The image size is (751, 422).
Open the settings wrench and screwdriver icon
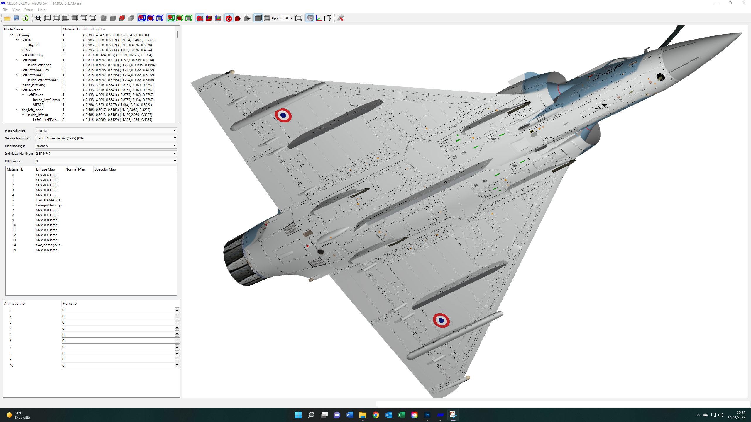(340, 18)
